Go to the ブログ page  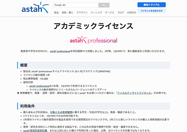[120, 13]
